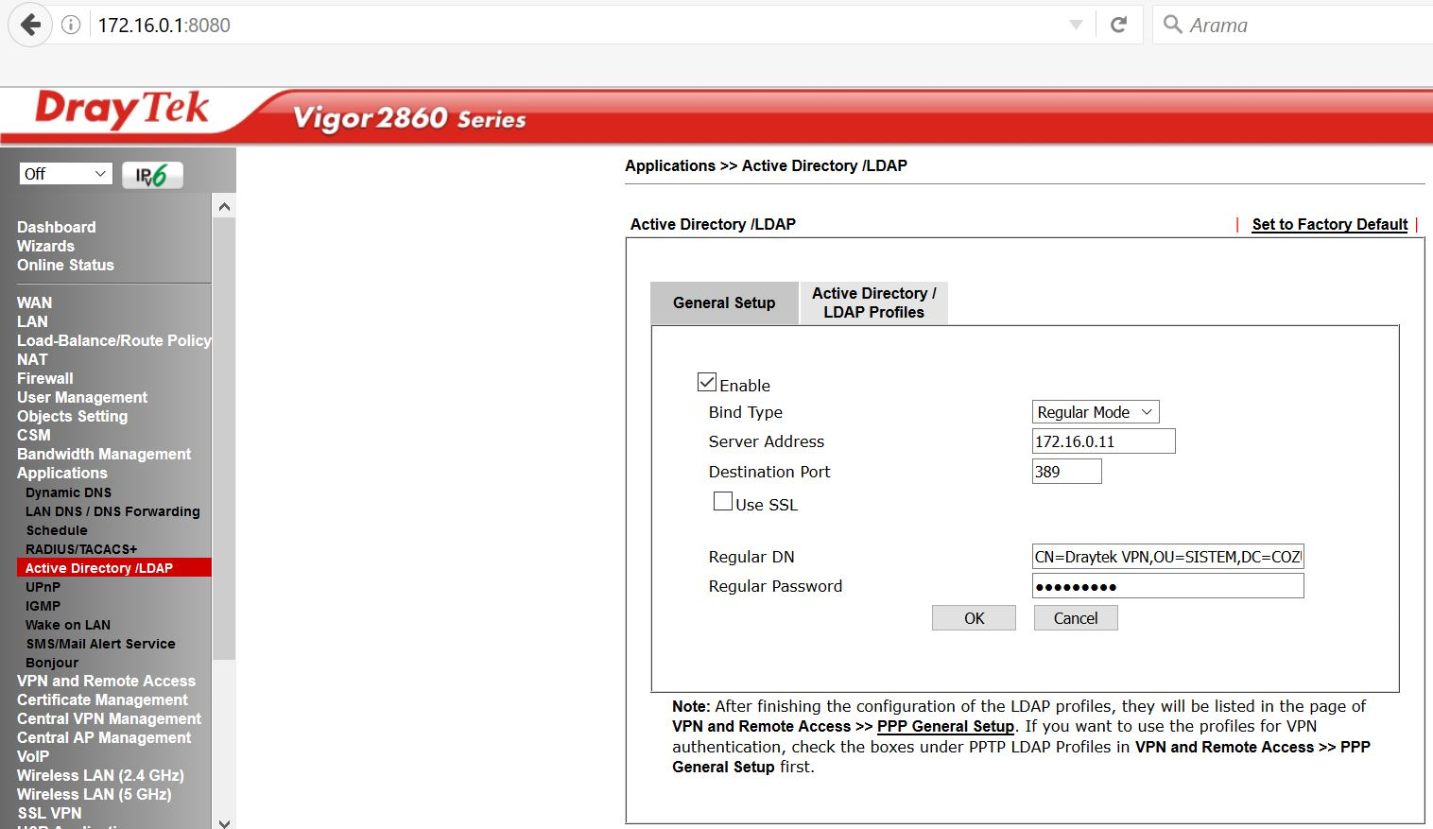Image resolution: width=1433 pixels, height=829 pixels.
Task: Enable the Use SSL checkbox
Action: (x=723, y=502)
